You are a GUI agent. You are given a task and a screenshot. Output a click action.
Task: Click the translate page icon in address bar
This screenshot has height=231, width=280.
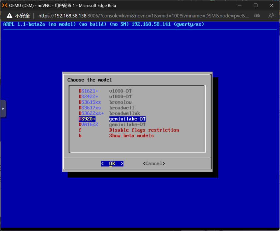coord(257,16)
